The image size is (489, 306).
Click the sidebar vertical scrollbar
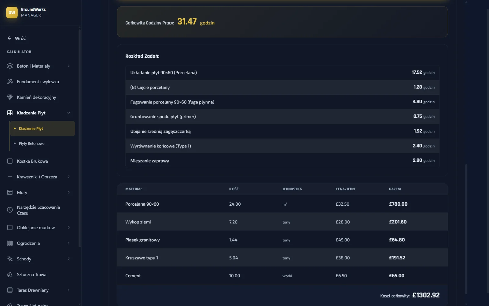point(79,138)
